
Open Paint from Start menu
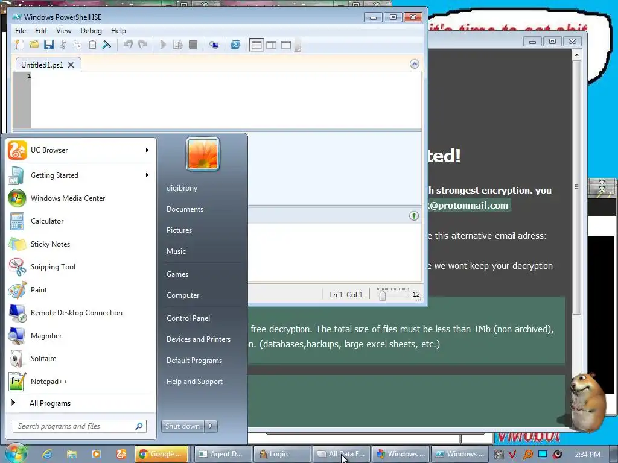(x=80, y=290)
